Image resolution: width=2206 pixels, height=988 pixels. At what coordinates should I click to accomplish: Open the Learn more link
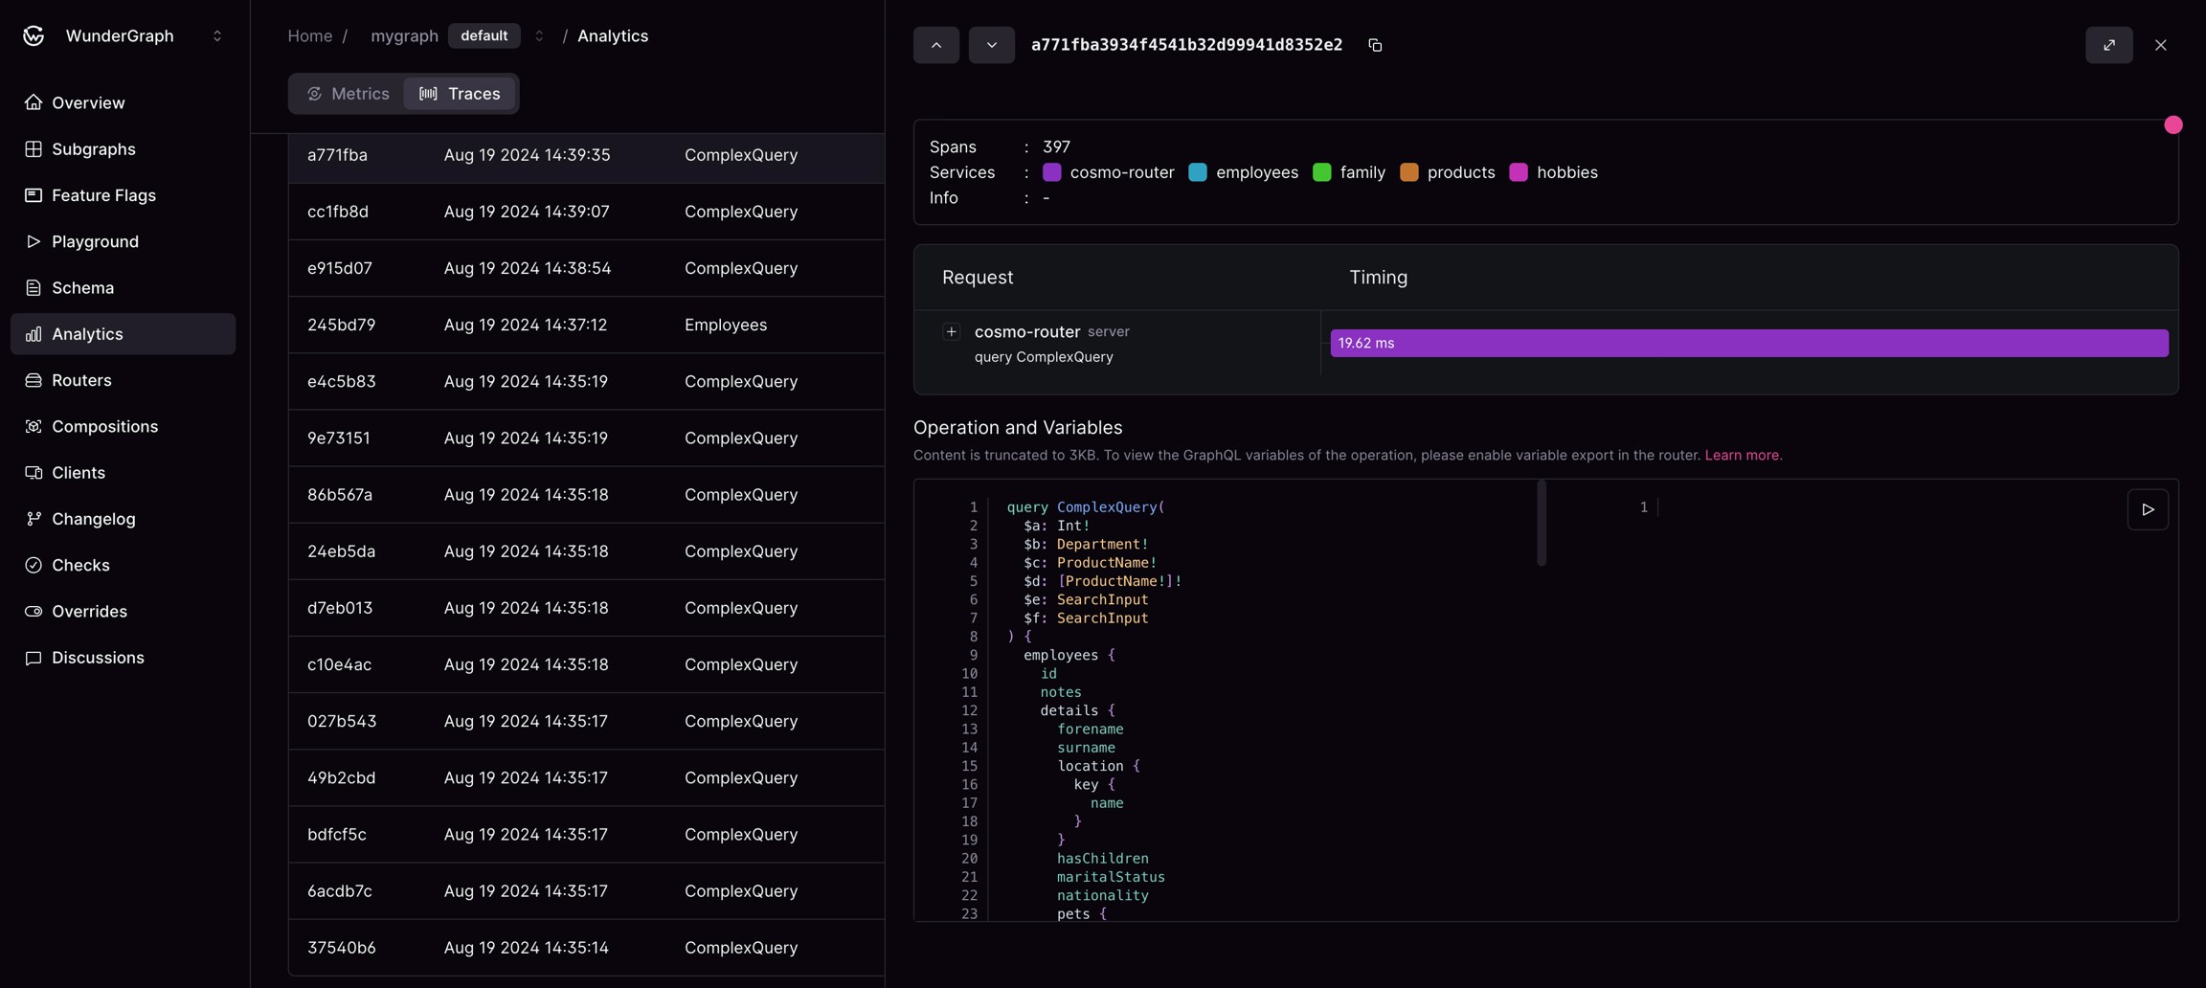pos(1743,455)
